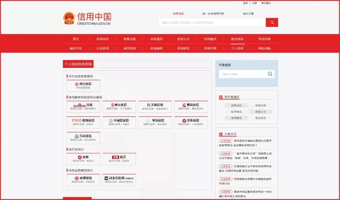Click the article search magnifier icon

[270, 74]
